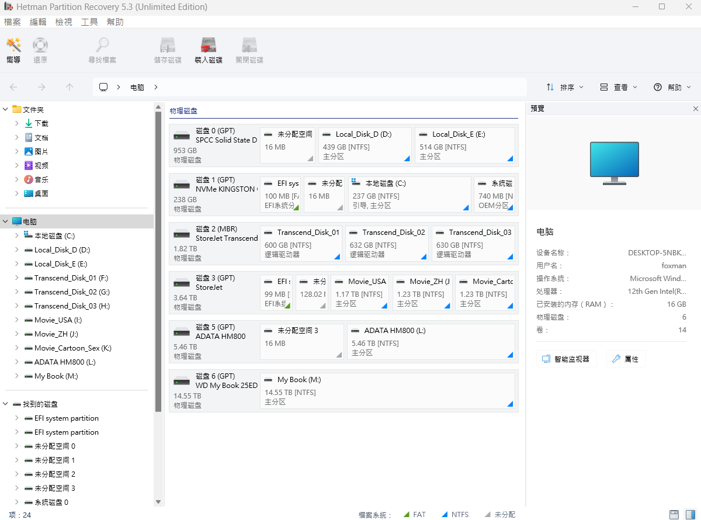Click the 關閉磁碟 close disk icon
Screen dimensions: 701x520
click(249, 51)
